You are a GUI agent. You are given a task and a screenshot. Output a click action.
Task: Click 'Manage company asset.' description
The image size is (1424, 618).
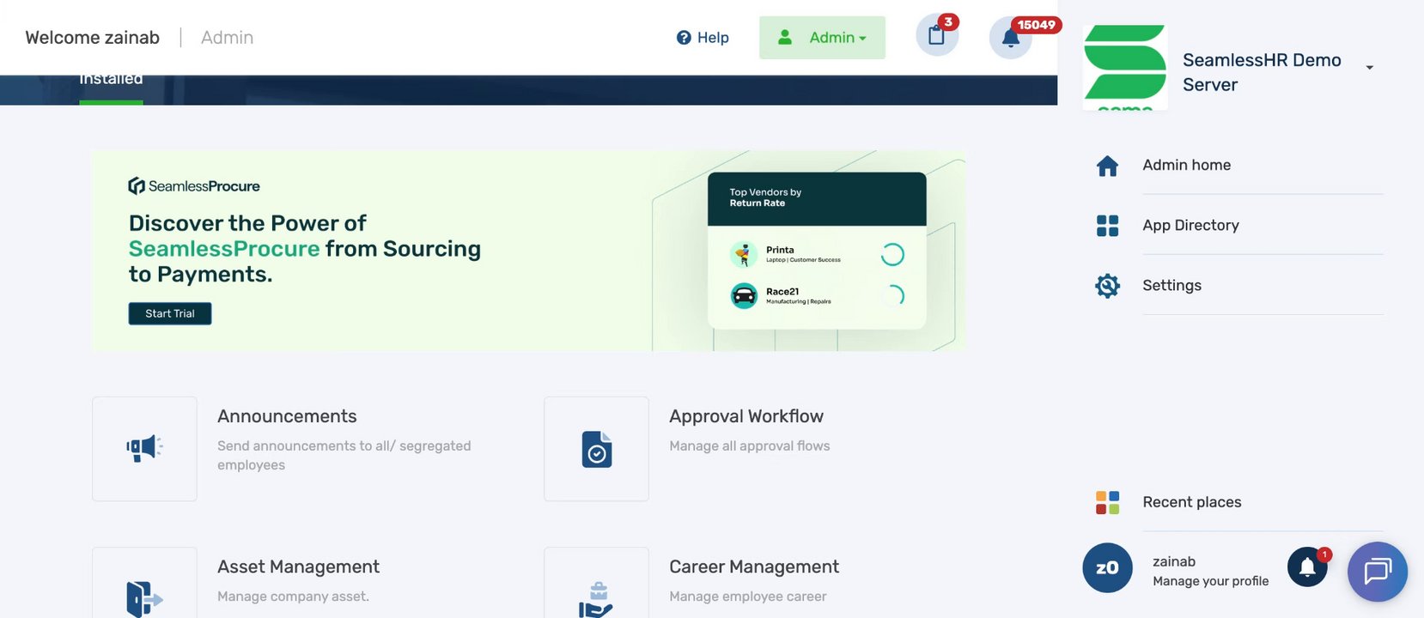tap(293, 597)
